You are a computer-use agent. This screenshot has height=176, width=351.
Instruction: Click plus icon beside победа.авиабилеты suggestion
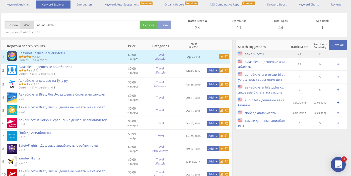338,113
